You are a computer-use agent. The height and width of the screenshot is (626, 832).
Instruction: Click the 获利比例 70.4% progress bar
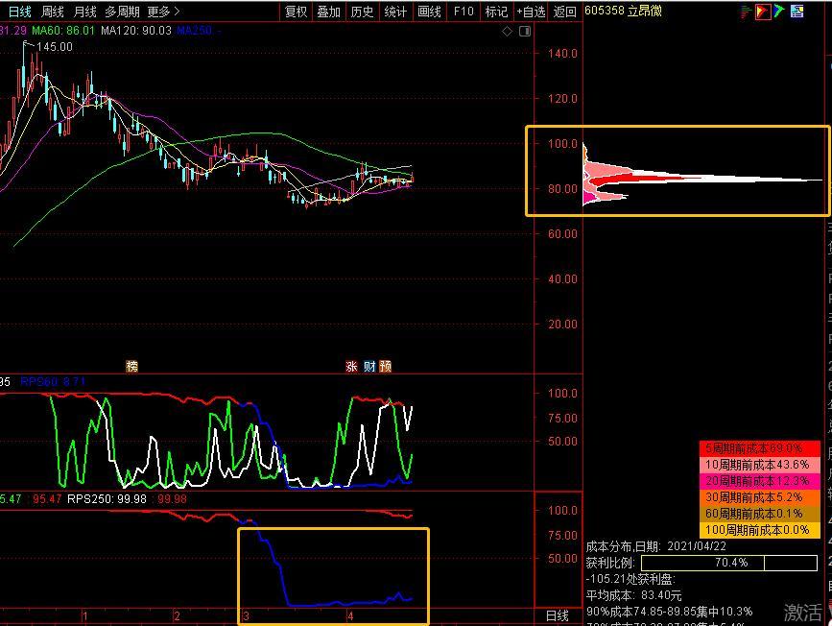click(729, 563)
